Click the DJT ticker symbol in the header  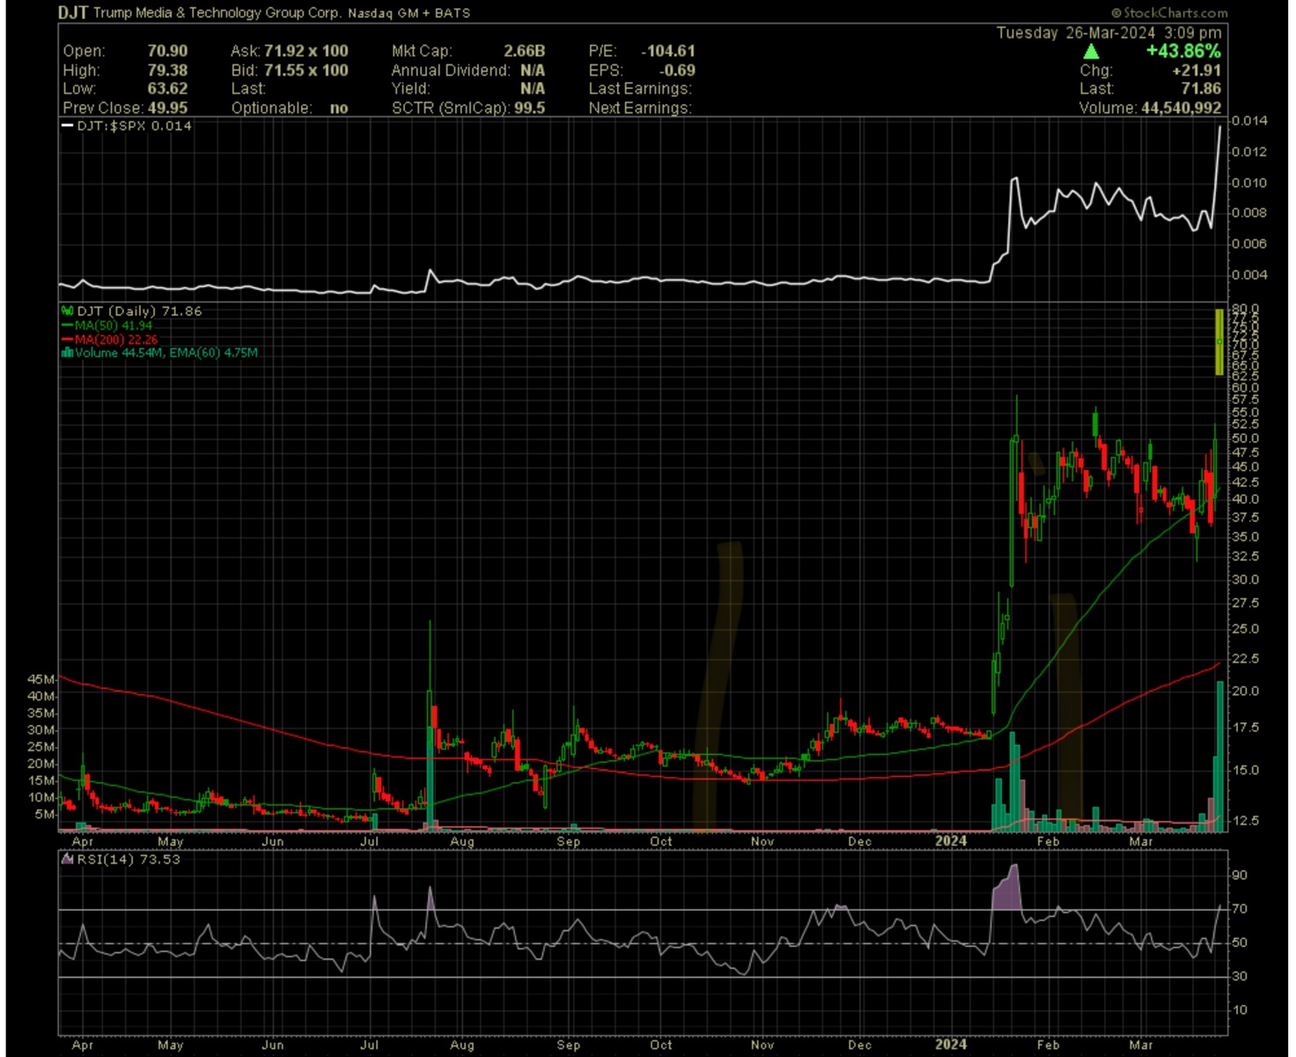click(x=73, y=13)
